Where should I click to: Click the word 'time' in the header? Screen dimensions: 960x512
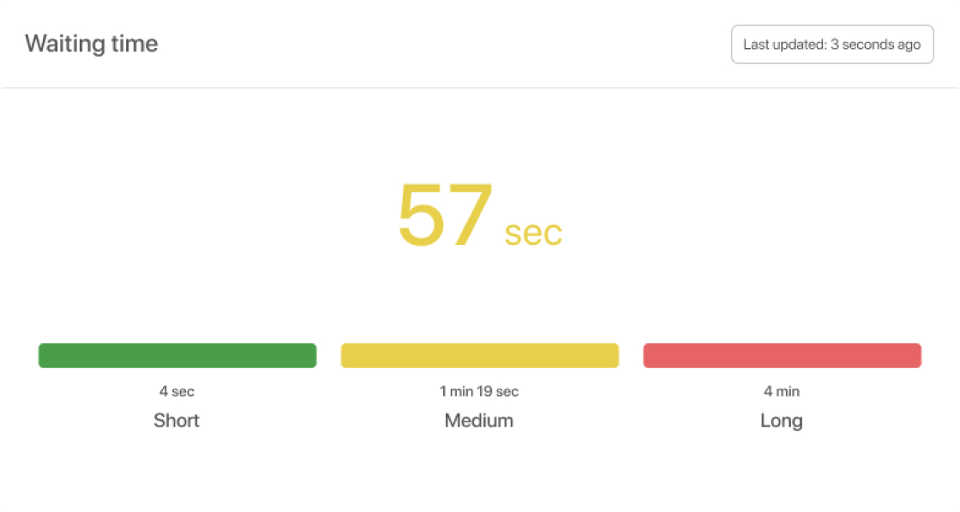[135, 44]
